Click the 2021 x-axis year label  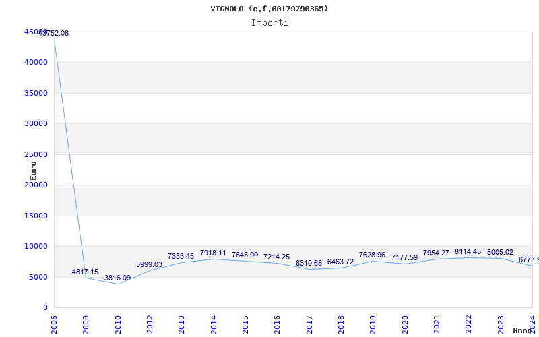click(x=437, y=325)
